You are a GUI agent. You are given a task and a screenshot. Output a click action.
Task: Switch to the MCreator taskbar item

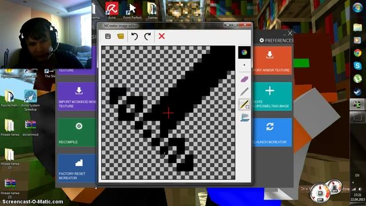click(357, 104)
